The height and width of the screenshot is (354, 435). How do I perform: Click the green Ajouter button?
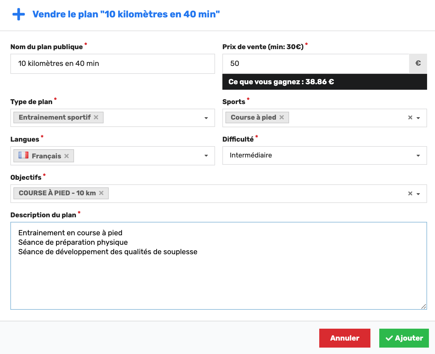tap(404, 338)
